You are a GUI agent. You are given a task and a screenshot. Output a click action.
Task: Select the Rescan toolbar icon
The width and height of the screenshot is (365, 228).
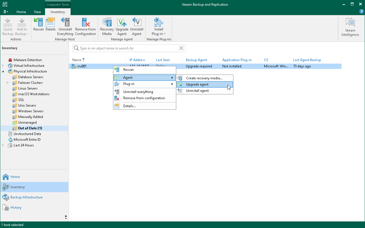38,26
